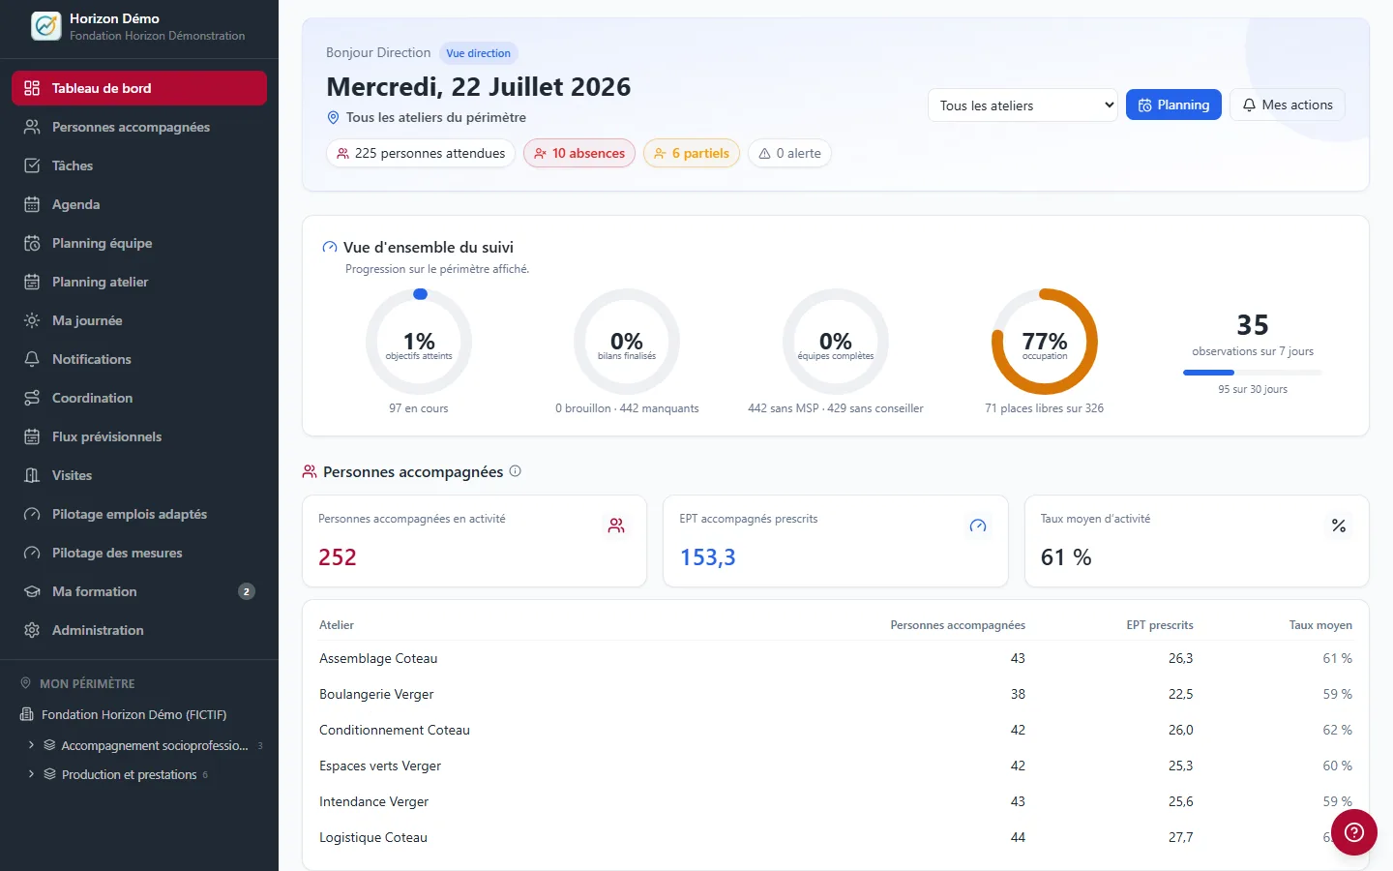
Task: Select Agenda from the sidebar
Action: [139, 204]
